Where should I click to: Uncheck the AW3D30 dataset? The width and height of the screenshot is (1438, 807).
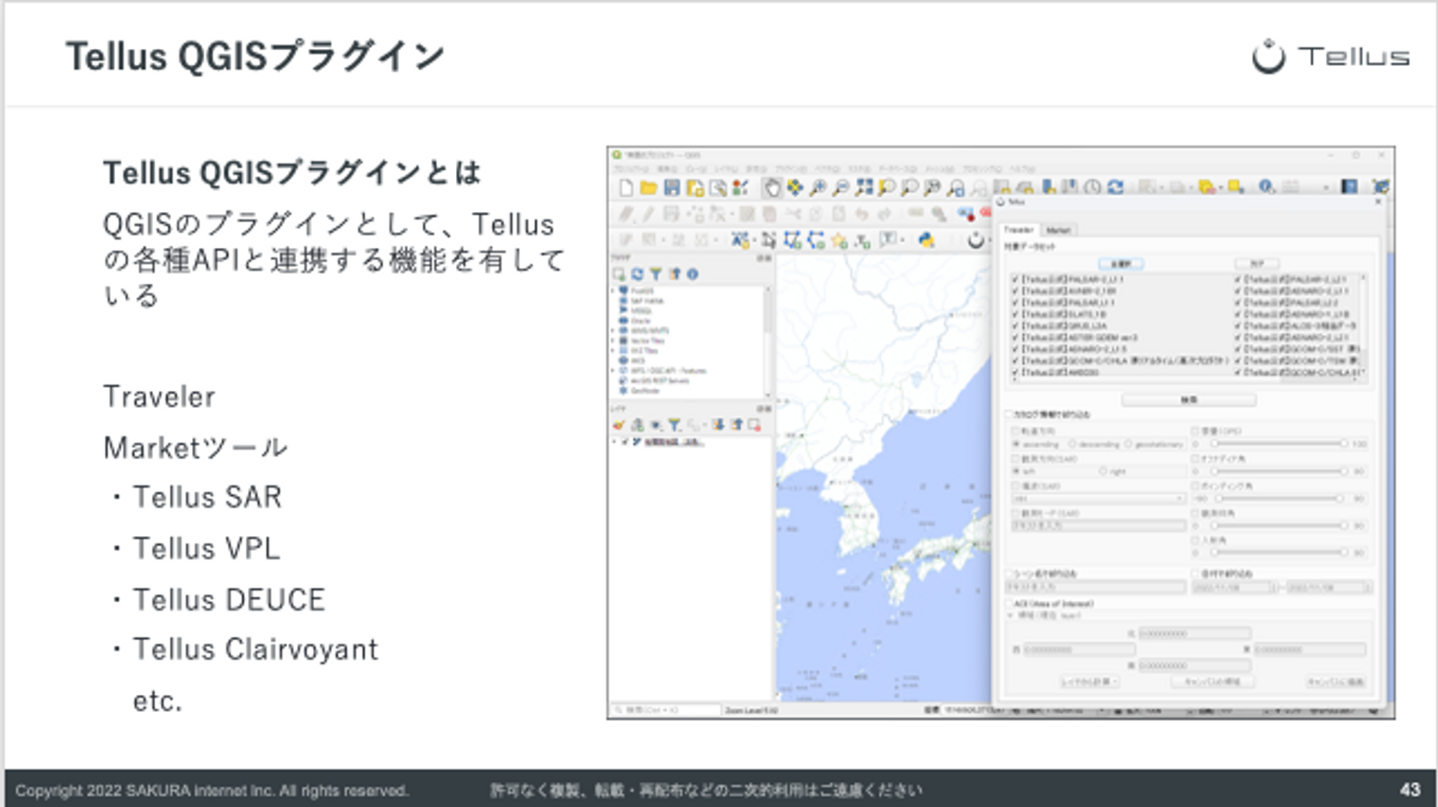[1015, 373]
